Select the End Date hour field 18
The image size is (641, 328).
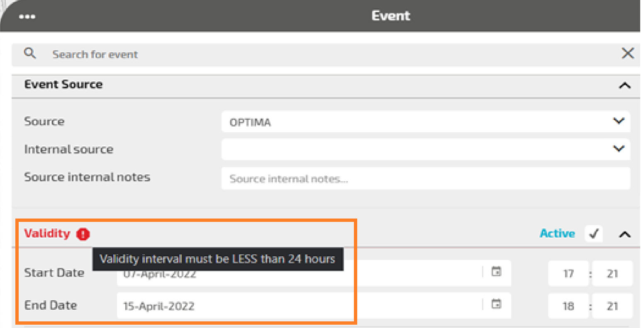coord(568,306)
